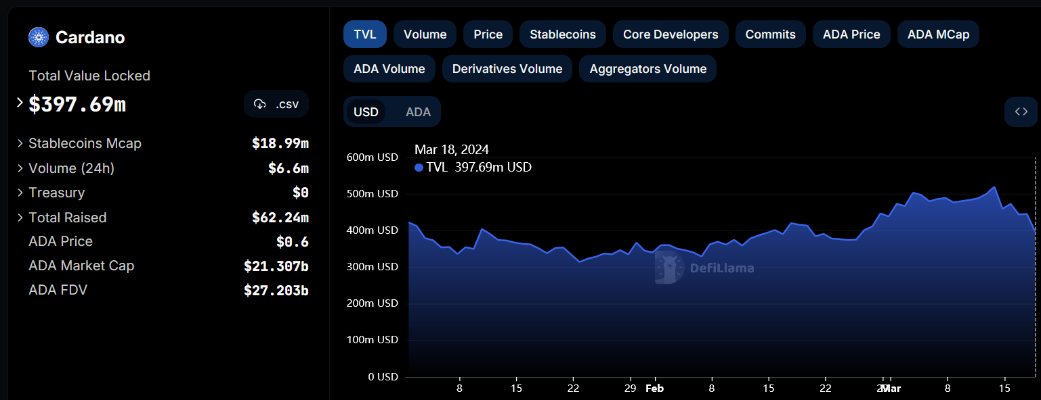Click the $0.6 ADA Price value
Image resolution: width=1041 pixels, height=400 pixels.
coord(293,241)
